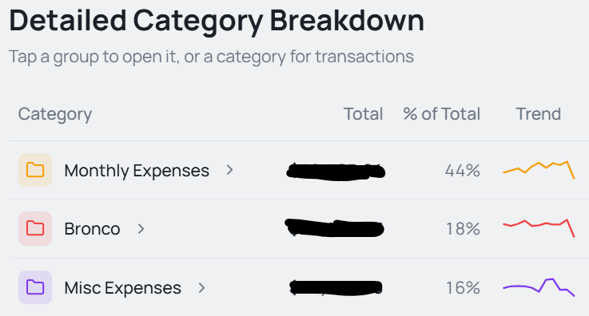The image size is (589, 316).
Task: Open the Bronco group label
Action: tap(92, 229)
